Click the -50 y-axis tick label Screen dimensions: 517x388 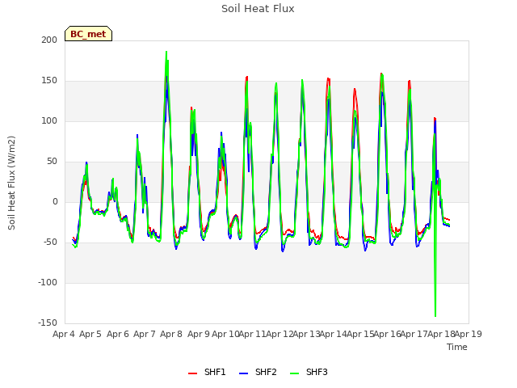(50, 242)
